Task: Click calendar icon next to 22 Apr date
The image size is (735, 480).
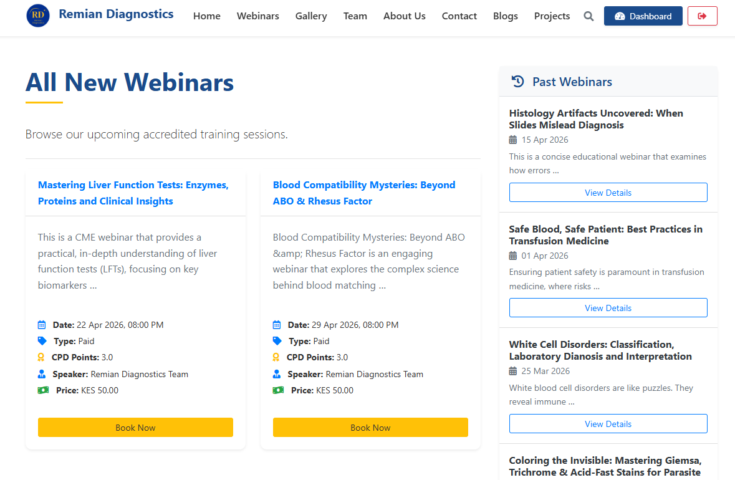Action: 42,325
